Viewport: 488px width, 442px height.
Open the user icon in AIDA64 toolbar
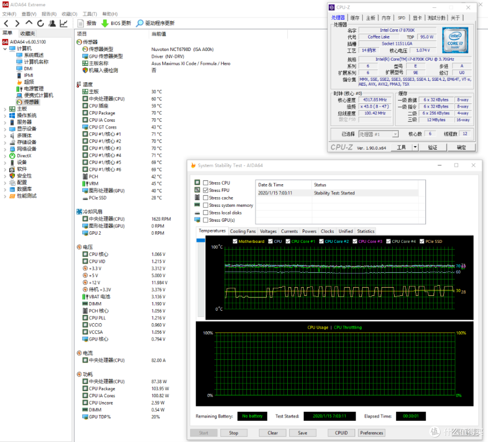pos(52,23)
